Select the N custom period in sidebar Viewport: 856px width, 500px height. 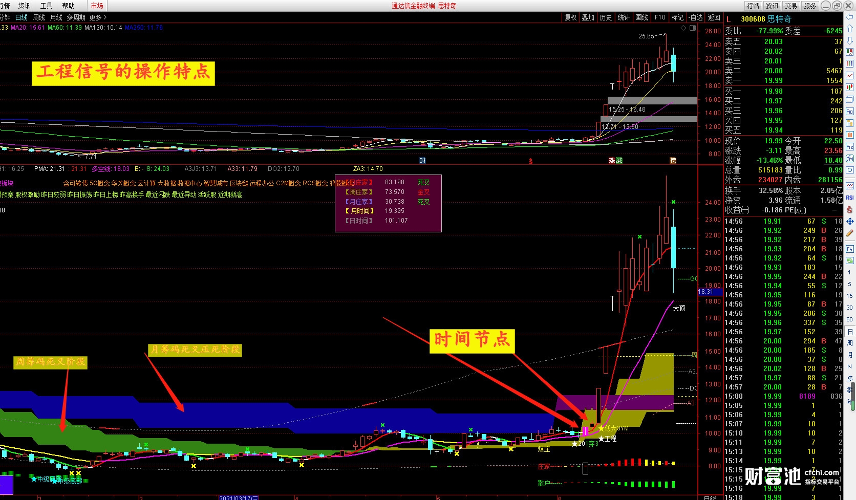850,367
